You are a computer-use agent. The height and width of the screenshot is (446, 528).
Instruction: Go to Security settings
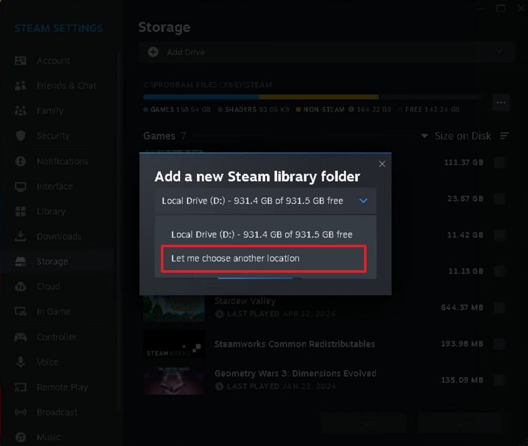pos(53,136)
